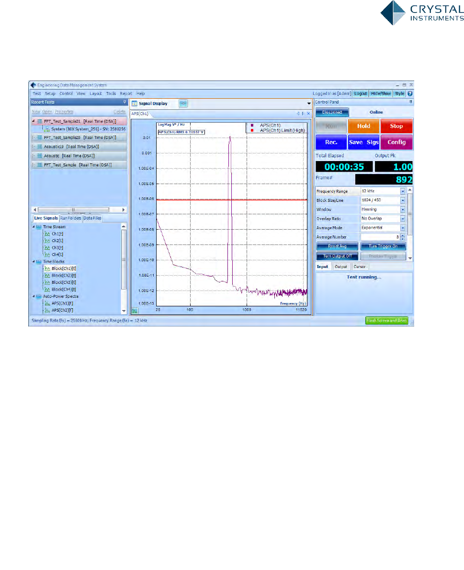This screenshot has width=464, height=570.
Task: Pin the Control Panel
Action: click(411, 102)
